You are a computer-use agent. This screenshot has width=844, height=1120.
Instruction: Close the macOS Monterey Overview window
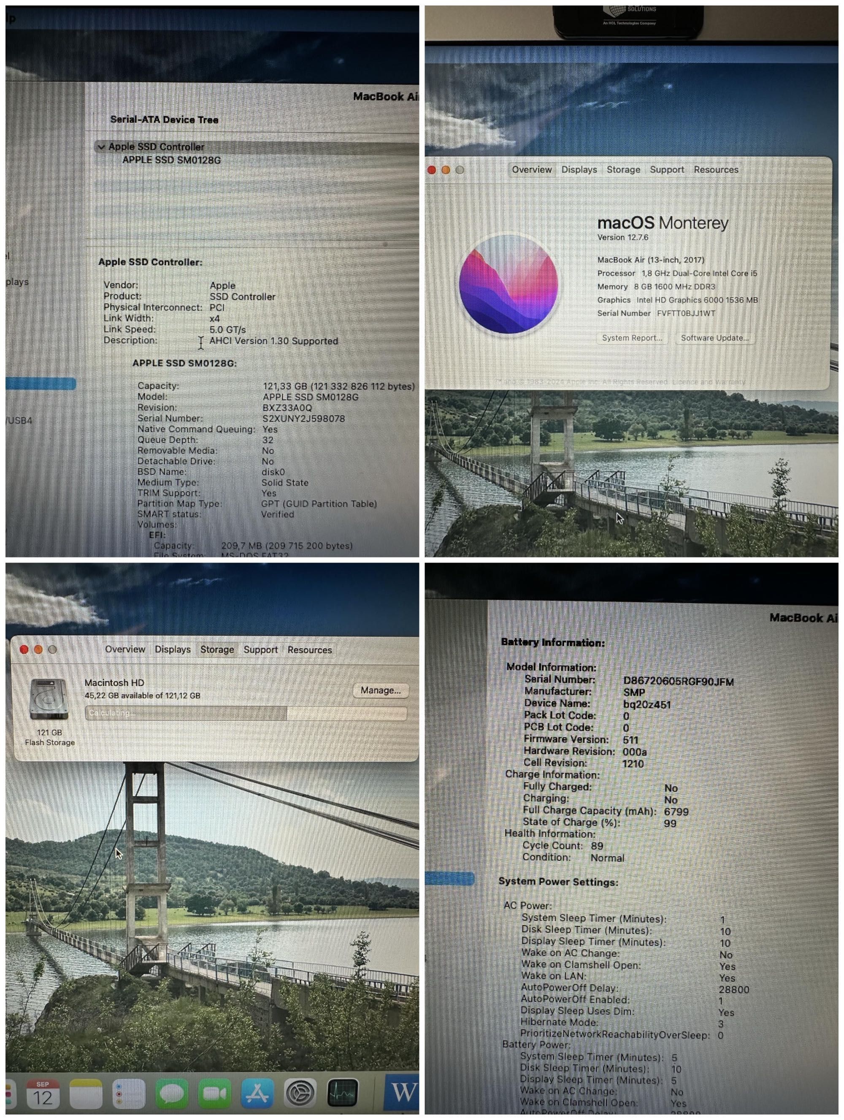click(x=432, y=170)
